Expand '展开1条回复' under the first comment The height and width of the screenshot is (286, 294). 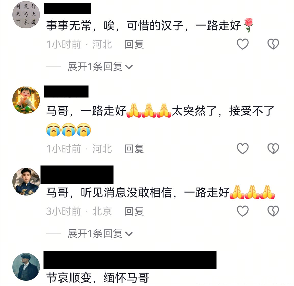pyautogui.click(x=100, y=67)
